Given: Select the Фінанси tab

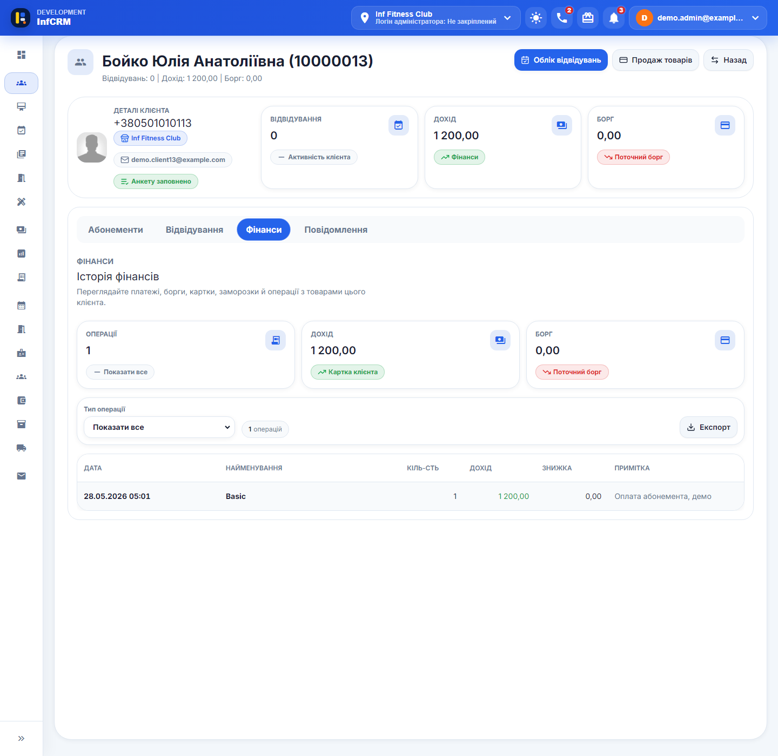Looking at the screenshot, I should pyautogui.click(x=264, y=230).
